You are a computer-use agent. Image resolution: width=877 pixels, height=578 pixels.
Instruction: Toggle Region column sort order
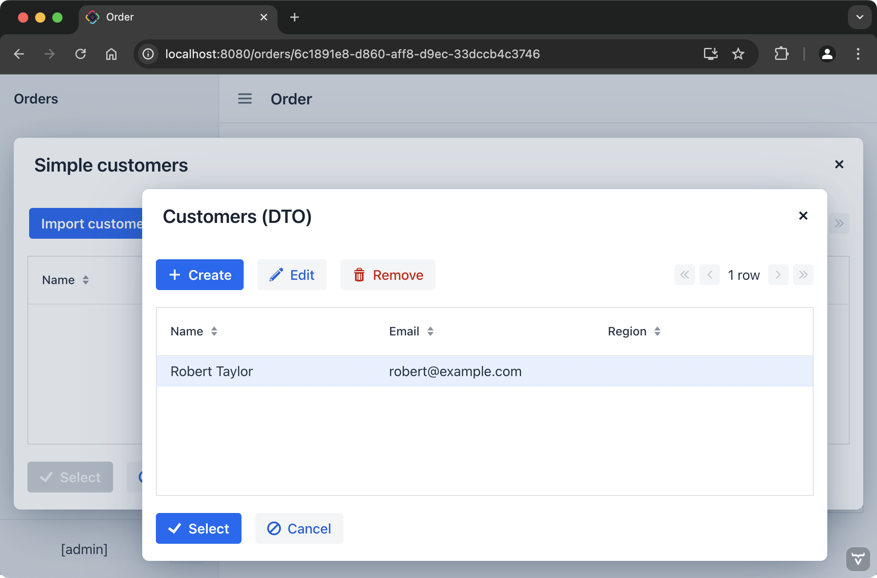(x=656, y=331)
